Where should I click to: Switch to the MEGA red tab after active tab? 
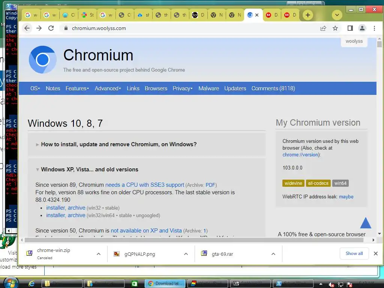pos(272,15)
